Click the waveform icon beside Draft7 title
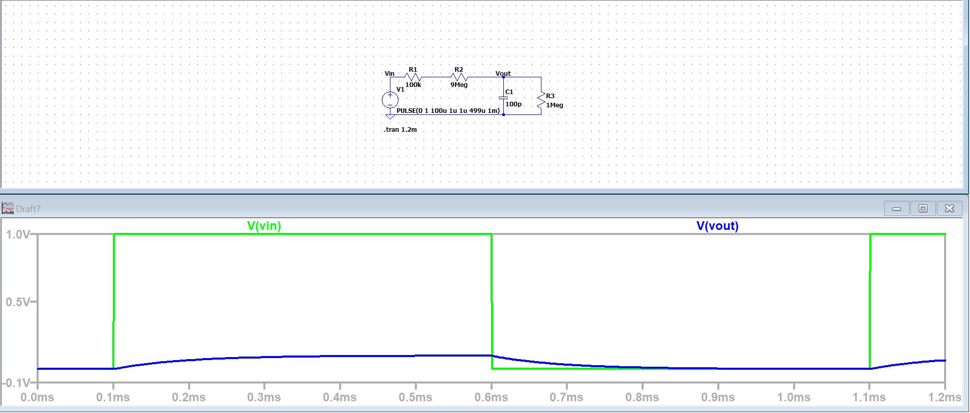Image resolution: width=970 pixels, height=413 pixels. [x=8, y=209]
